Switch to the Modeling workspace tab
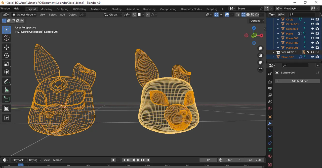322x168 pixels. (46, 9)
